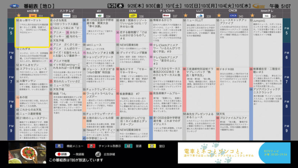Select program 太陽サンサン

click(32, 87)
